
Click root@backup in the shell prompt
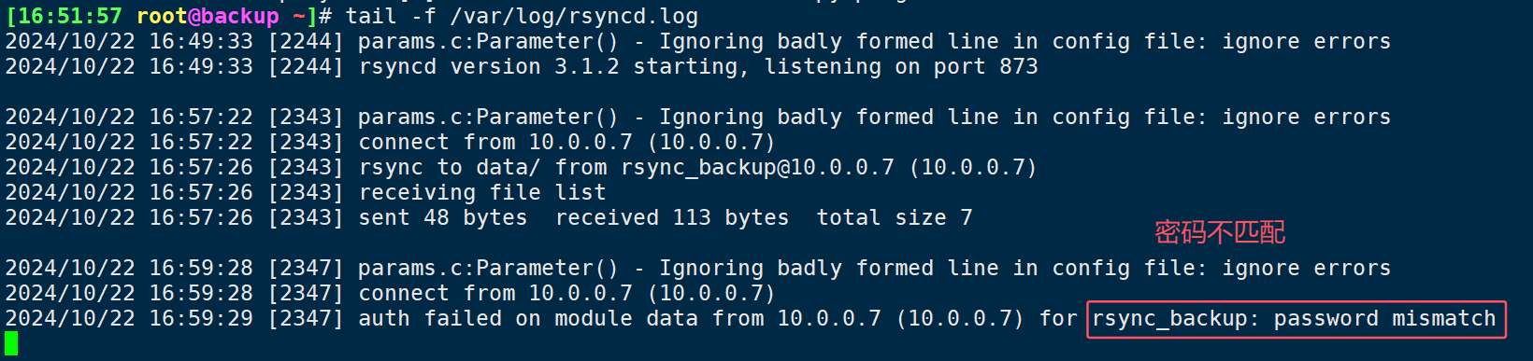[x=208, y=16]
